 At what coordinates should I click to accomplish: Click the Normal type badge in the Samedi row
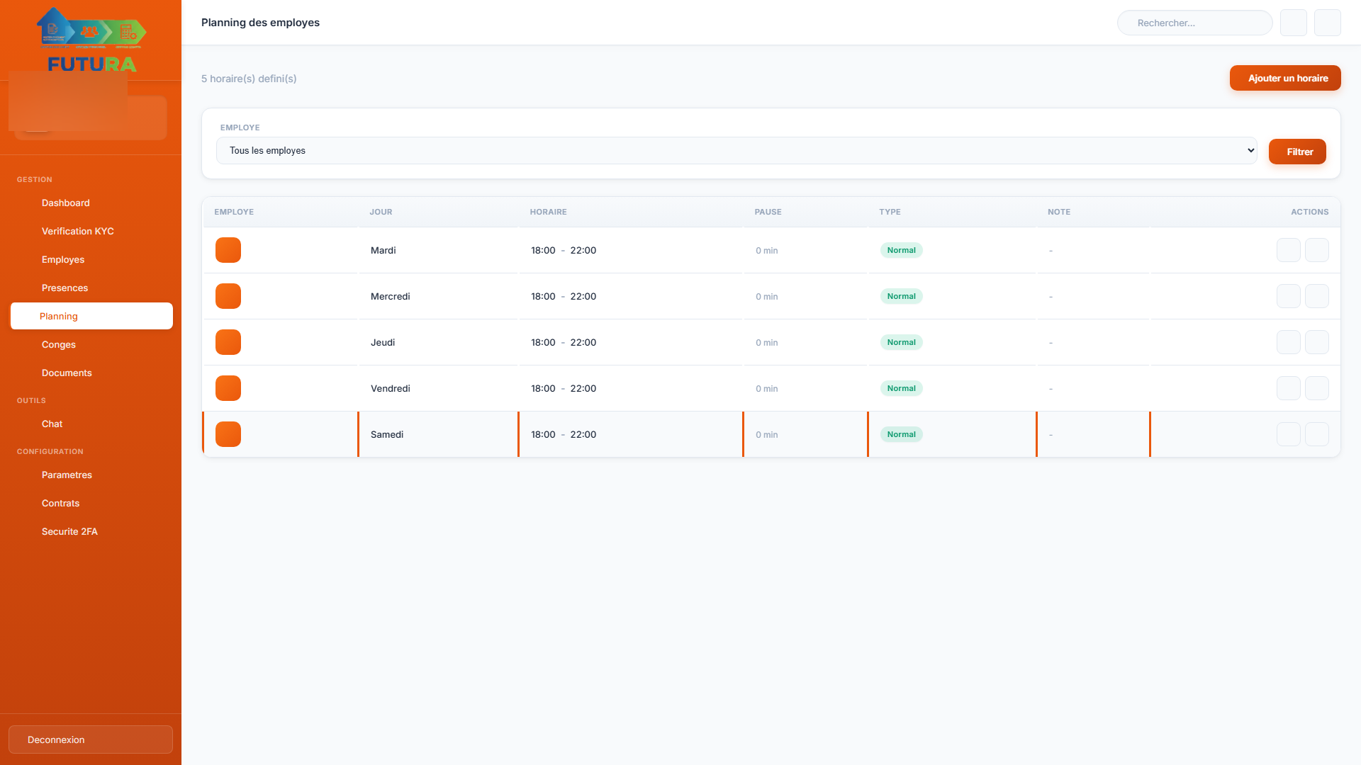901,434
